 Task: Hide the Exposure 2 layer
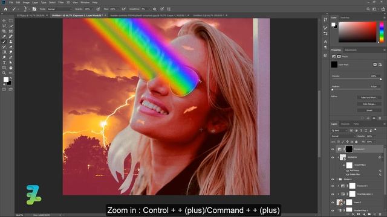click(333, 149)
